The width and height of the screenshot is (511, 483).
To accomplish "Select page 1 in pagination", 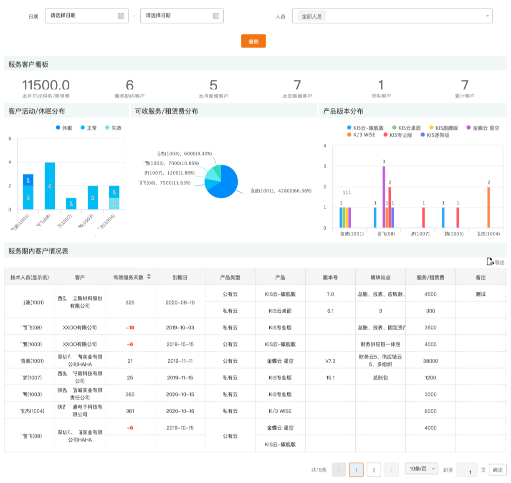I will 356,470.
